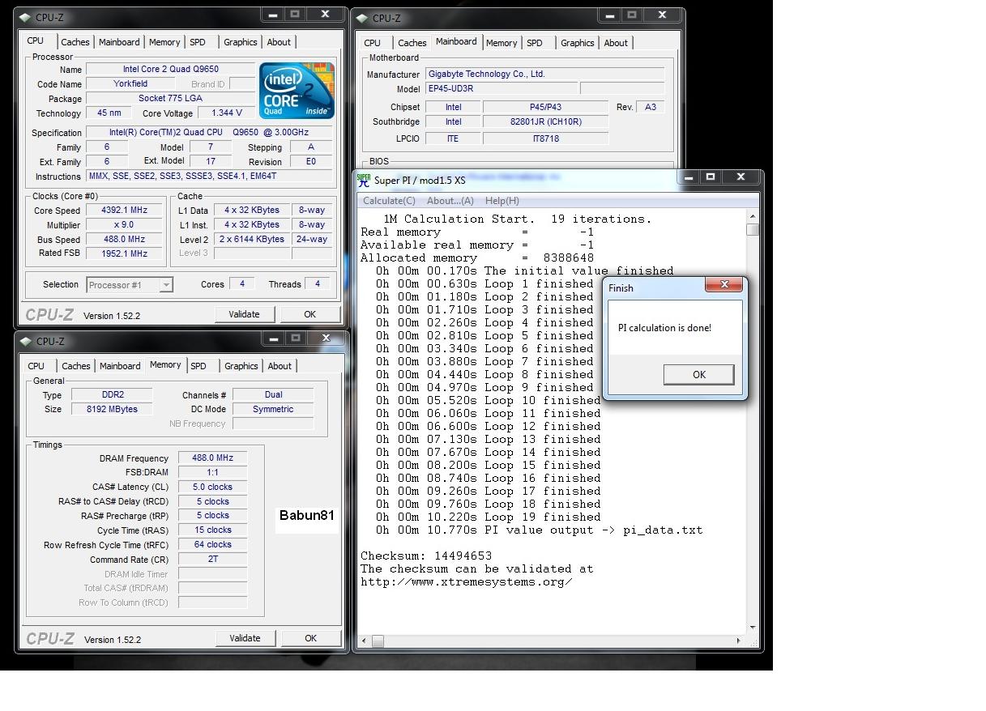Maximize the Super PI window
The width and height of the screenshot is (986, 711).
[x=711, y=177]
